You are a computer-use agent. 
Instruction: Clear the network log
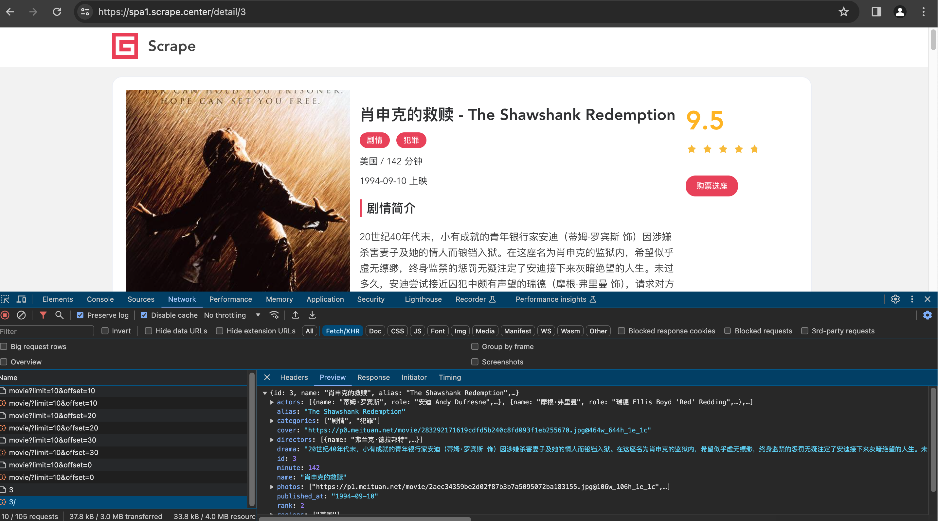click(x=21, y=315)
